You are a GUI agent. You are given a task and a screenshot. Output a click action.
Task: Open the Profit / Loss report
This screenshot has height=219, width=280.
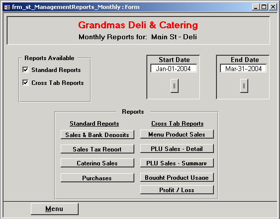coord(177,190)
